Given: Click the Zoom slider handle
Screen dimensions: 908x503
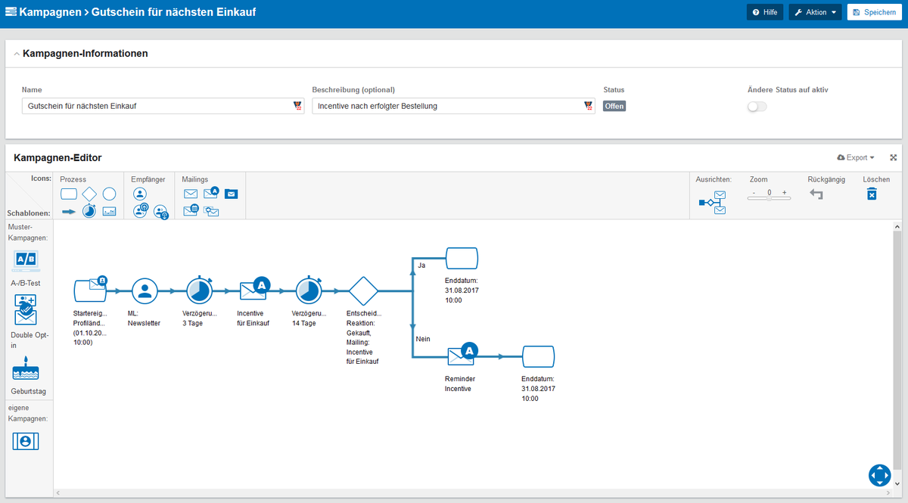Looking at the screenshot, I should 770,198.
